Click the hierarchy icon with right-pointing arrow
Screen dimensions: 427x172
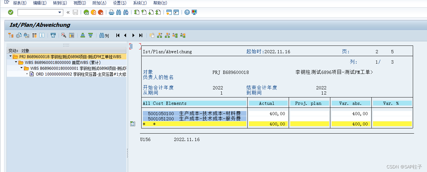(183, 35)
